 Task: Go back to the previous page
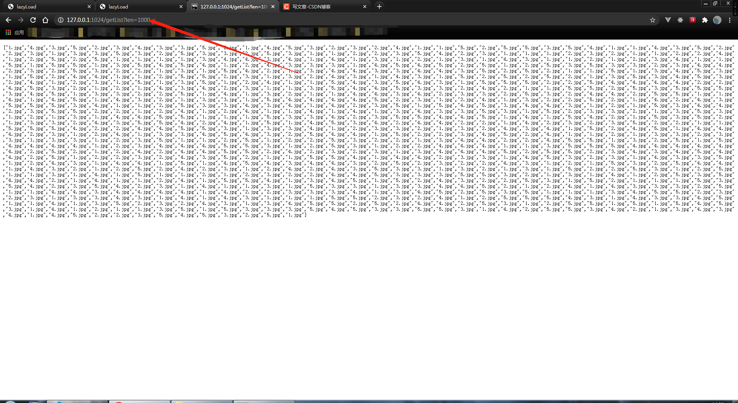(8, 20)
